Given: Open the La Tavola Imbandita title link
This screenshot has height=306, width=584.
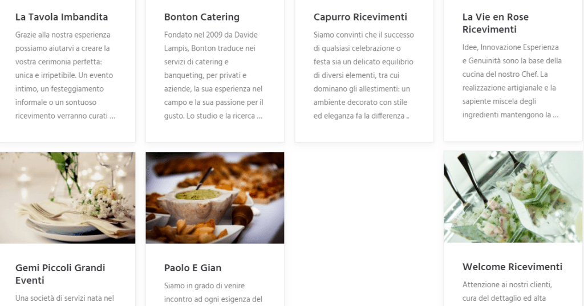Looking at the screenshot, I should (62, 17).
